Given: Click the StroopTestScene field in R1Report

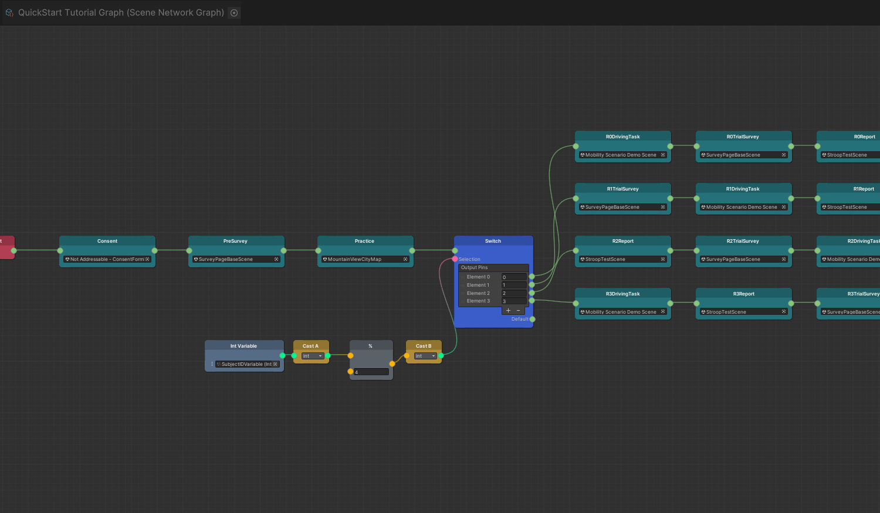Looking at the screenshot, I should click(x=851, y=207).
